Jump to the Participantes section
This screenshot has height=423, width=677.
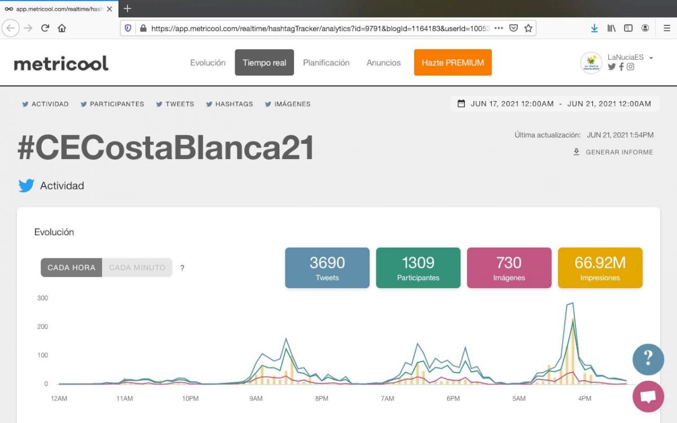(112, 104)
